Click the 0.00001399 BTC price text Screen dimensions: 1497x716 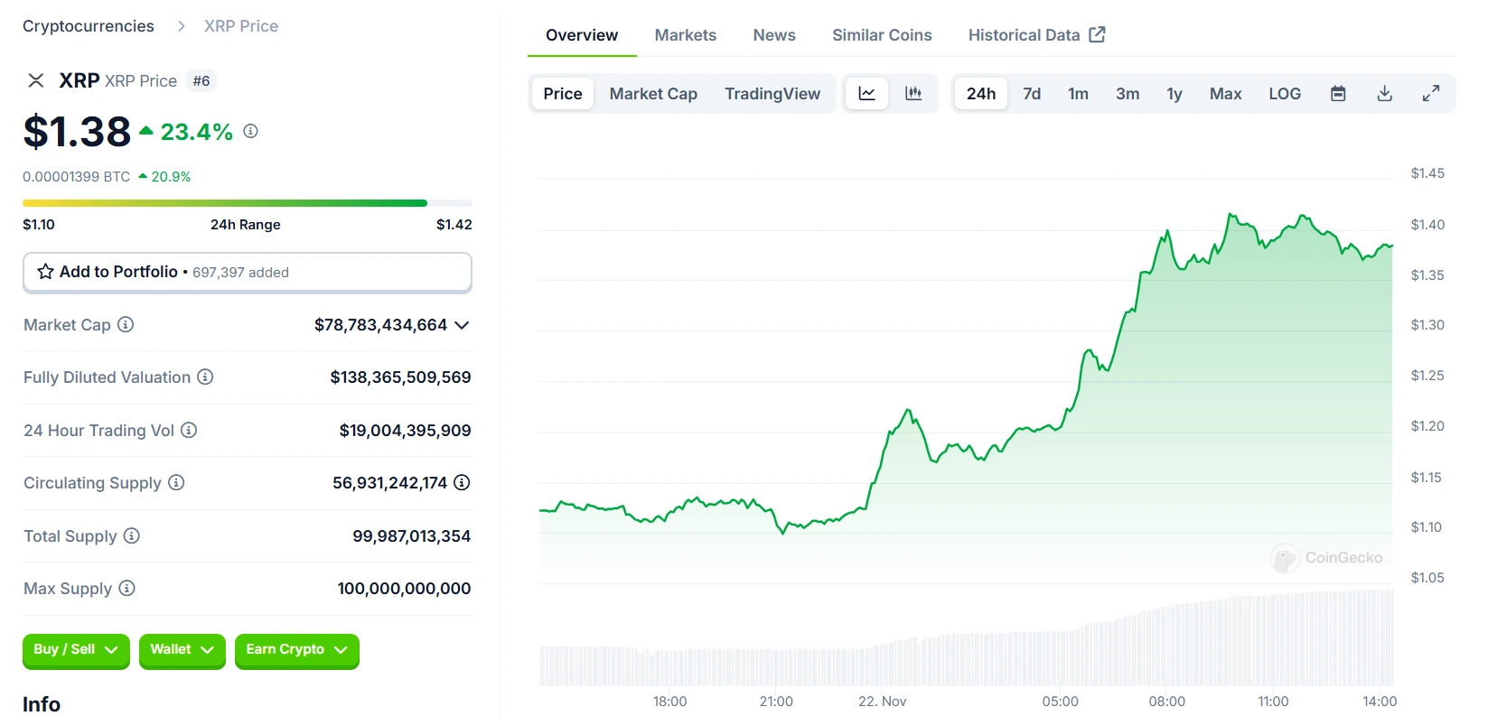[77, 177]
